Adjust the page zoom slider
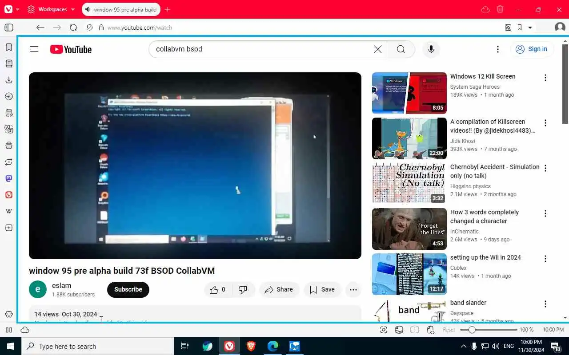This screenshot has height=355, width=569. coord(488,330)
